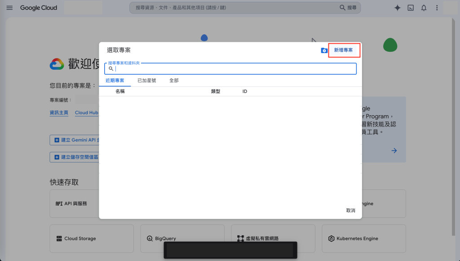Click the Cloud Storage icon

click(59, 238)
